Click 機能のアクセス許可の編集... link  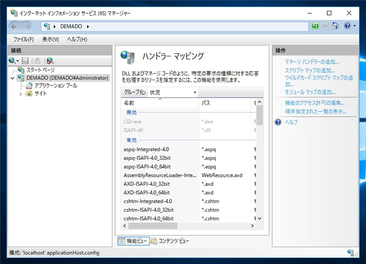(315, 103)
